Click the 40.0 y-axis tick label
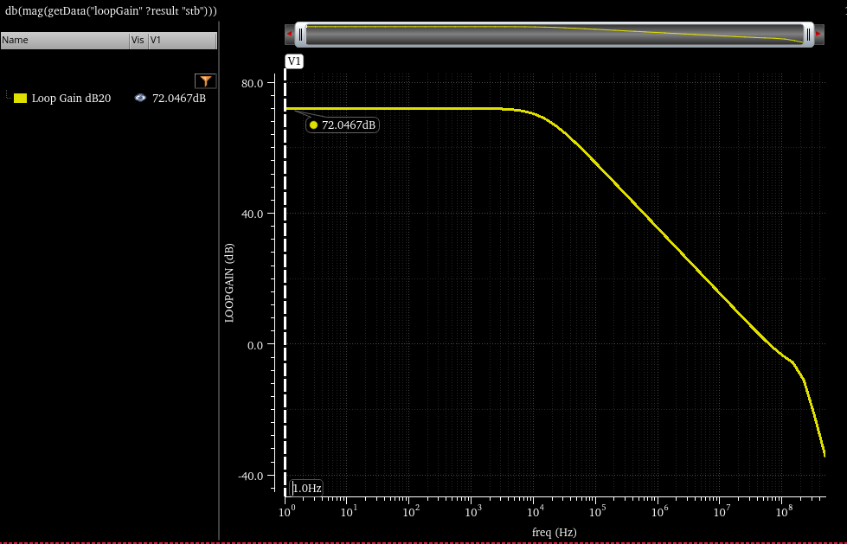Image resolution: width=847 pixels, height=544 pixels. (253, 214)
